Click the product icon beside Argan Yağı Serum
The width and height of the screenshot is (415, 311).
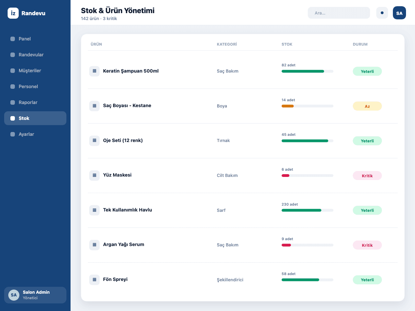coord(94,245)
